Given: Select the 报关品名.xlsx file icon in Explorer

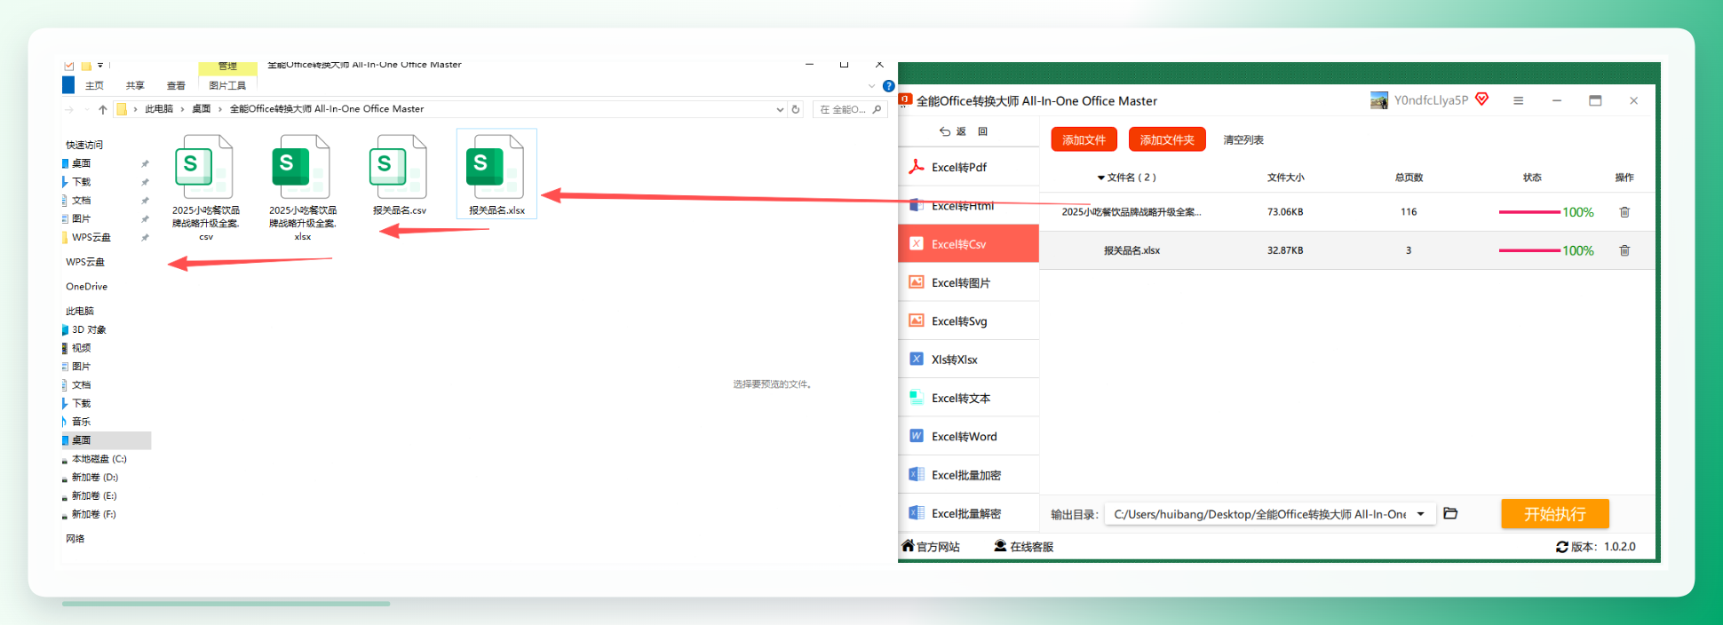Looking at the screenshot, I should (496, 166).
